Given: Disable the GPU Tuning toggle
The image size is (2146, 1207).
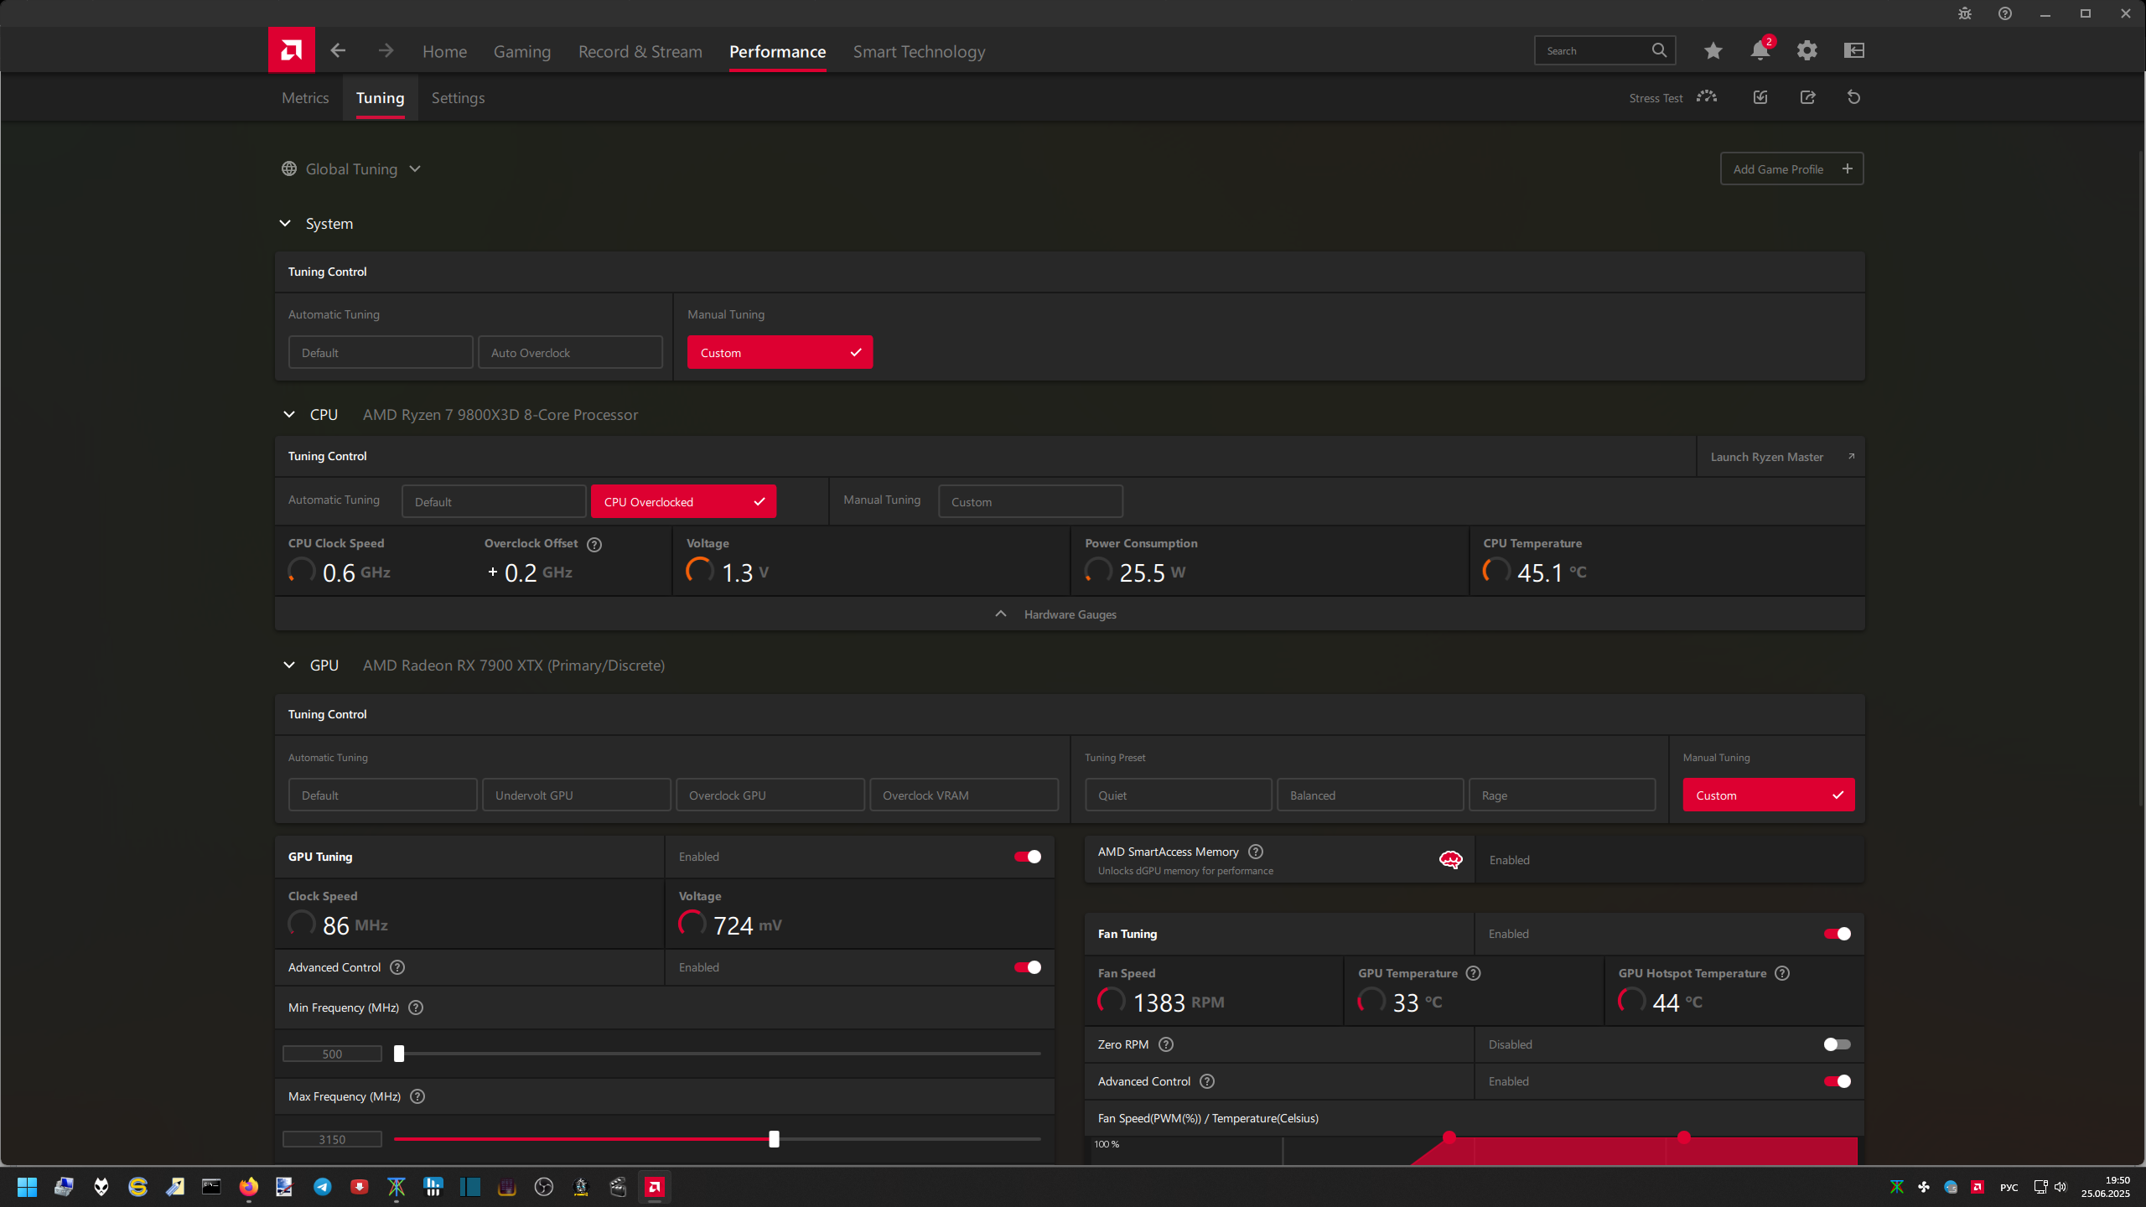Looking at the screenshot, I should (1027, 857).
